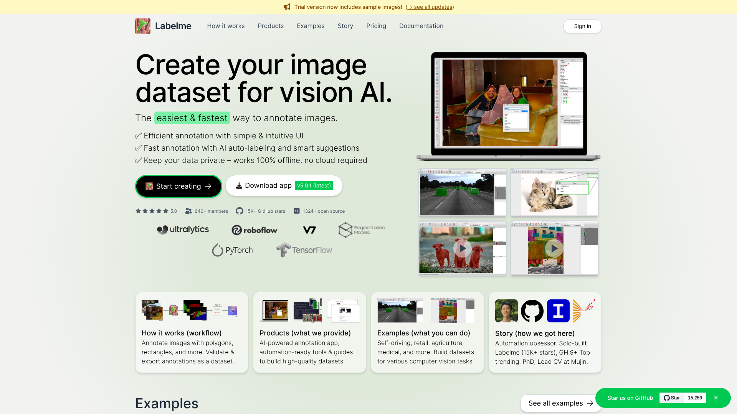
Task: Click the 5.0 star rating
Action: point(156,211)
